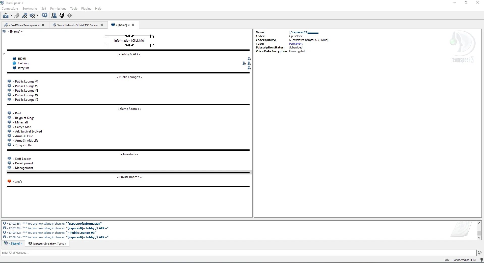Click the gear badge toolbar icon
The height and width of the screenshot is (263, 484).
point(70,16)
